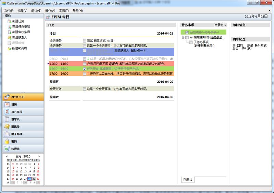Open the 电子邮件 mail module icon
This screenshot has height=193, width=274.
(x=7, y=134)
